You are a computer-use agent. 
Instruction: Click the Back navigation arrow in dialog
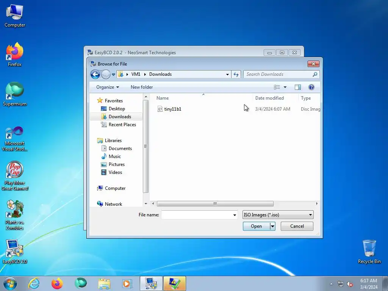click(95, 74)
